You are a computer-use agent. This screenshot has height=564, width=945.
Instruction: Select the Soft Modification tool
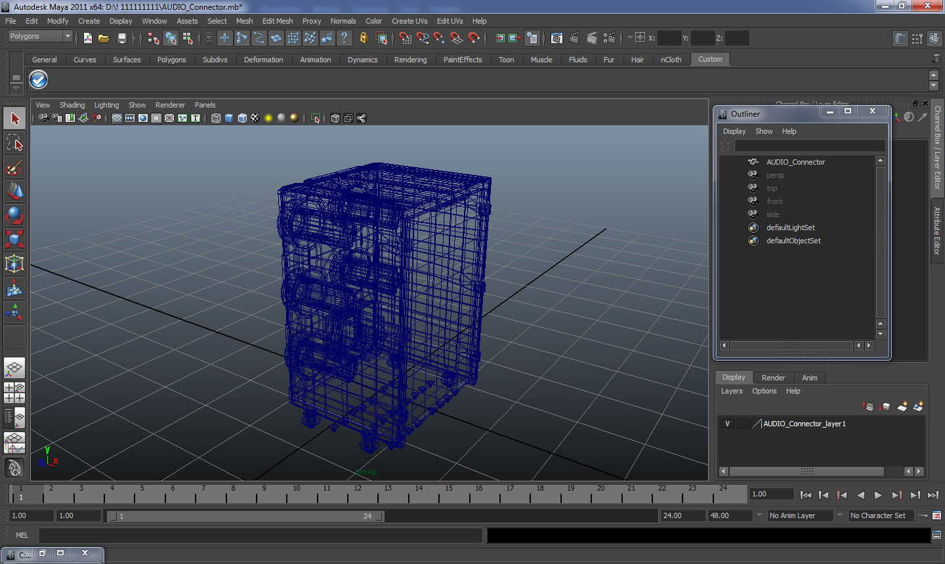14,288
